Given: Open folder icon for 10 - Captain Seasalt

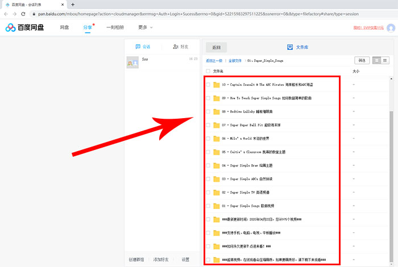Looking at the screenshot, I should click(216, 85).
